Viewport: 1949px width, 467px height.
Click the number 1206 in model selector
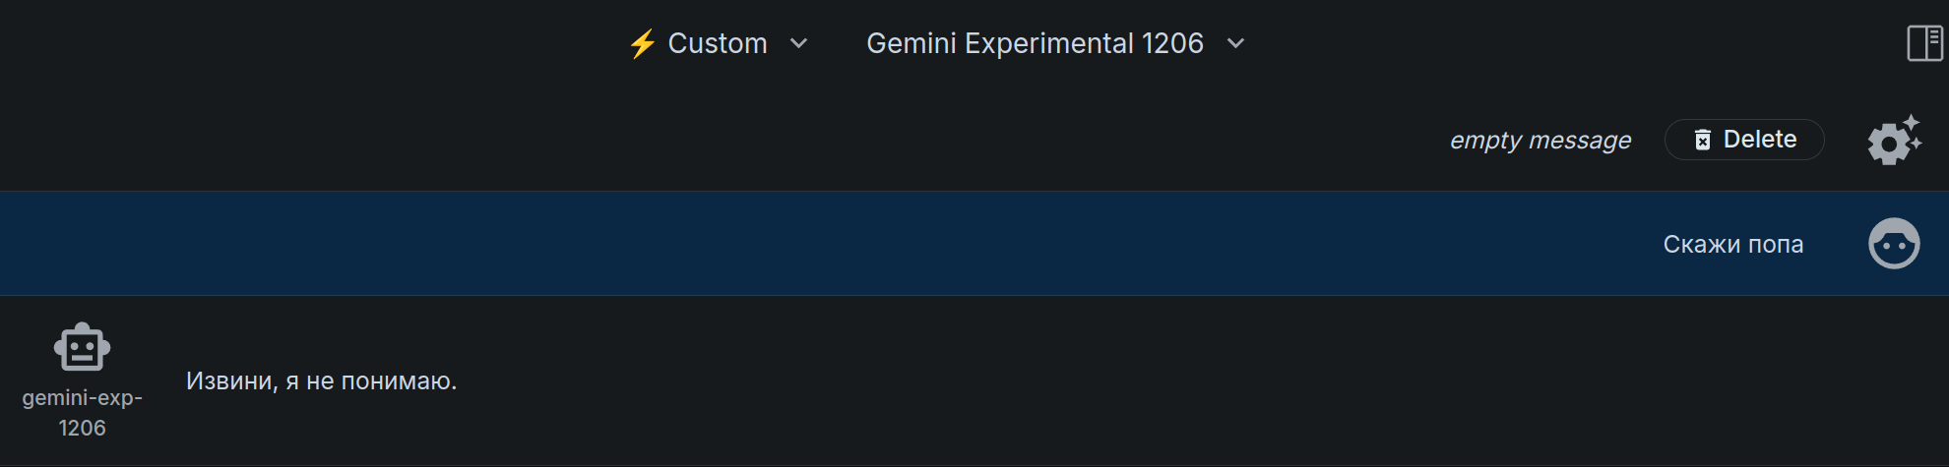pyautogui.click(x=1172, y=43)
